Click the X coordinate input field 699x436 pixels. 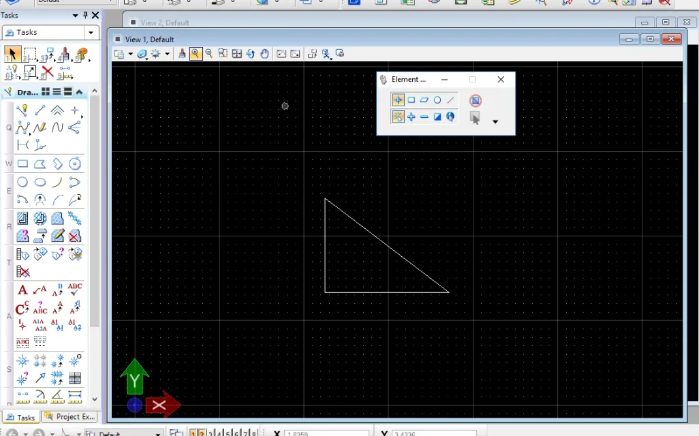[x=327, y=433]
